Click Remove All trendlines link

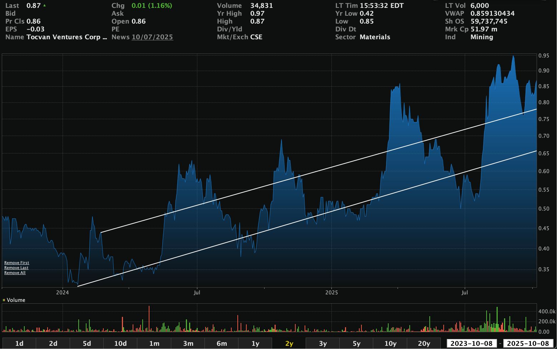click(x=15, y=273)
